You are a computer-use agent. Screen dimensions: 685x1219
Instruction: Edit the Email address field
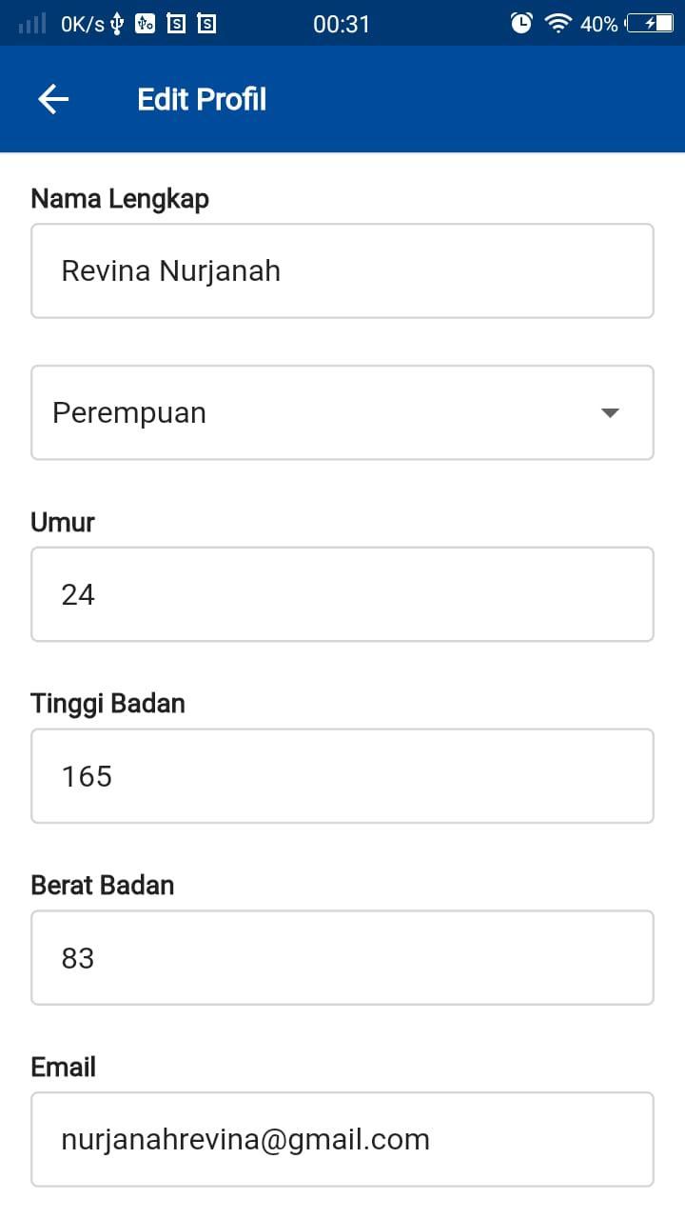342,1139
